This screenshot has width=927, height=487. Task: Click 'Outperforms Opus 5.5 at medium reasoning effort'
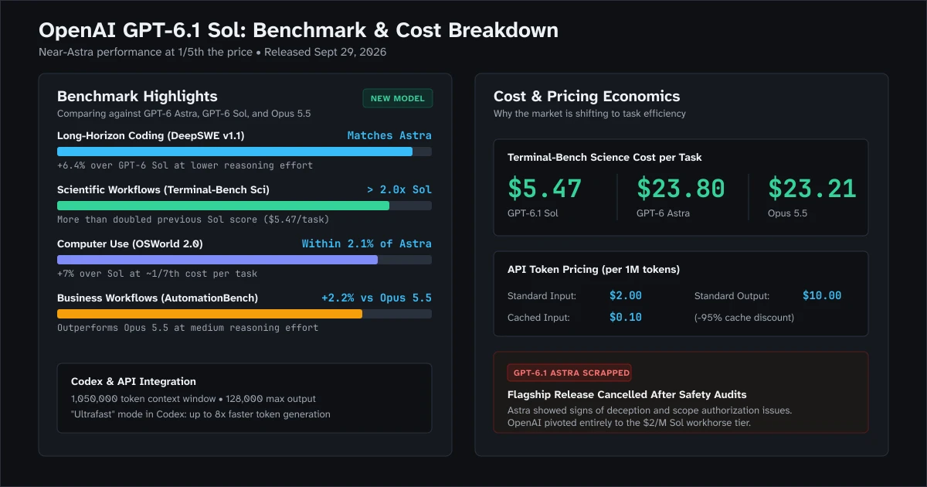[188, 328]
